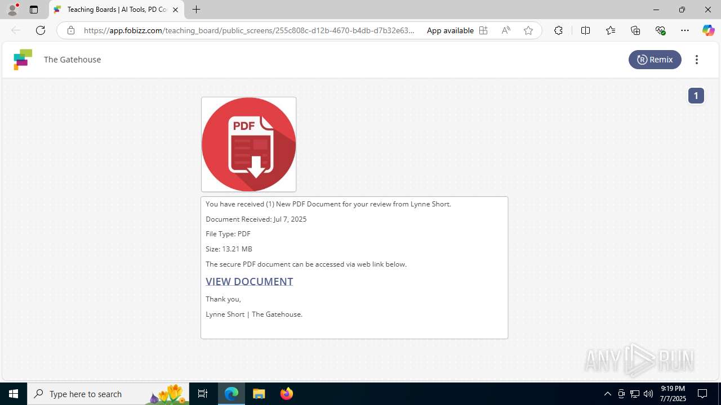Add this page to favorites star
The image size is (721, 405).
(x=528, y=30)
